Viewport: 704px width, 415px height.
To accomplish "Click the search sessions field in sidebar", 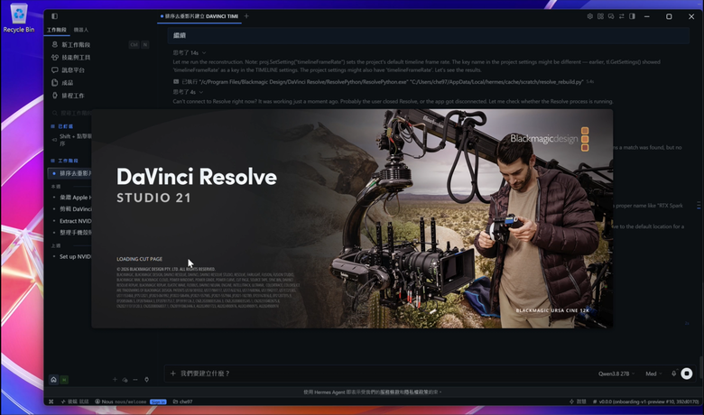I will click(72, 113).
